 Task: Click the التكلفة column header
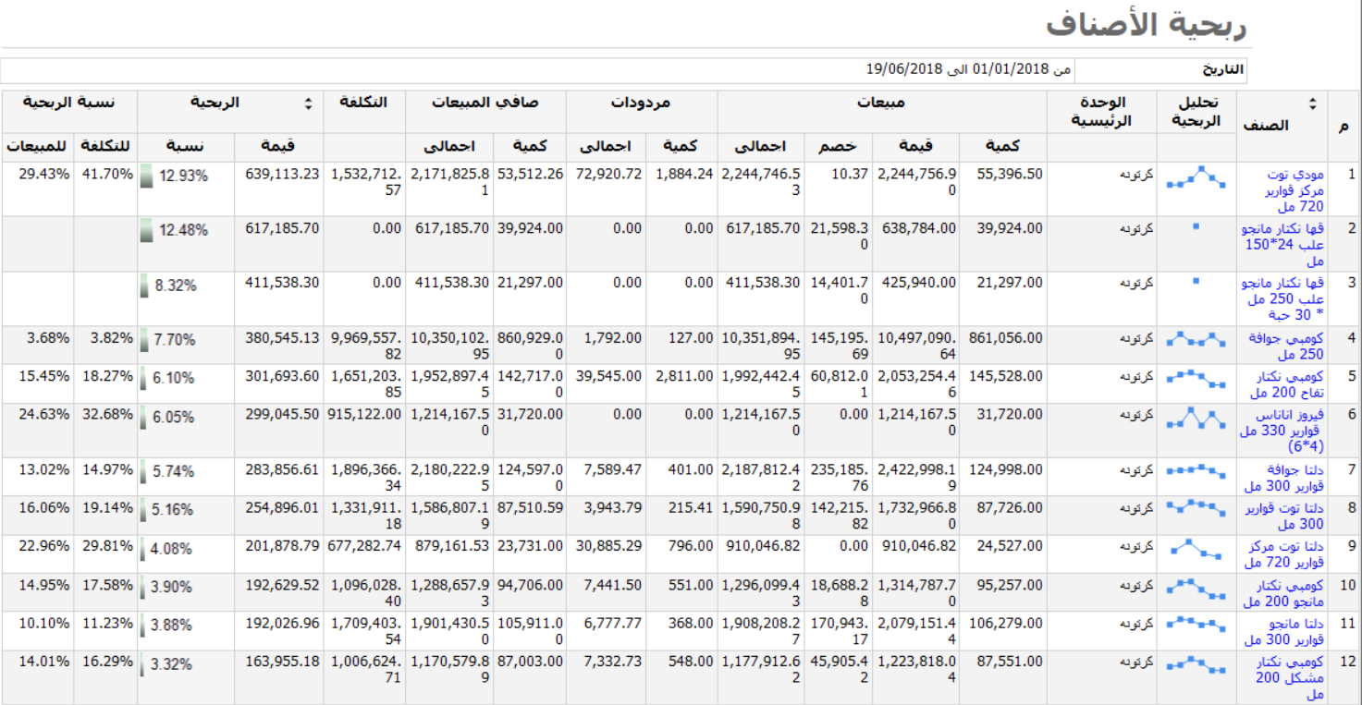364,103
